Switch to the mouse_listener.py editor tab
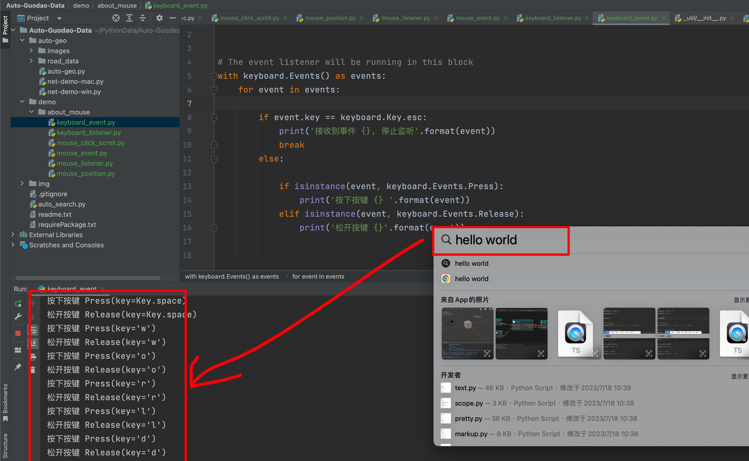749x461 pixels. click(x=405, y=18)
